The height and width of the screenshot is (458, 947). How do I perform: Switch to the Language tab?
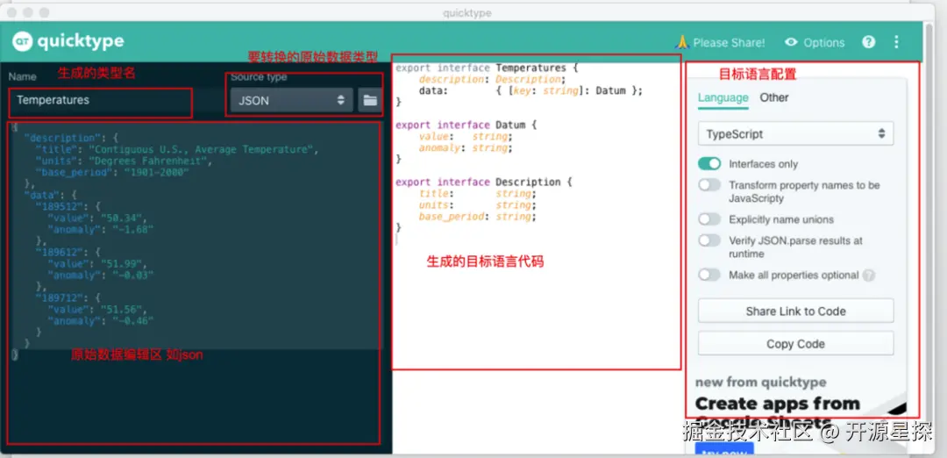click(x=723, y=98)
